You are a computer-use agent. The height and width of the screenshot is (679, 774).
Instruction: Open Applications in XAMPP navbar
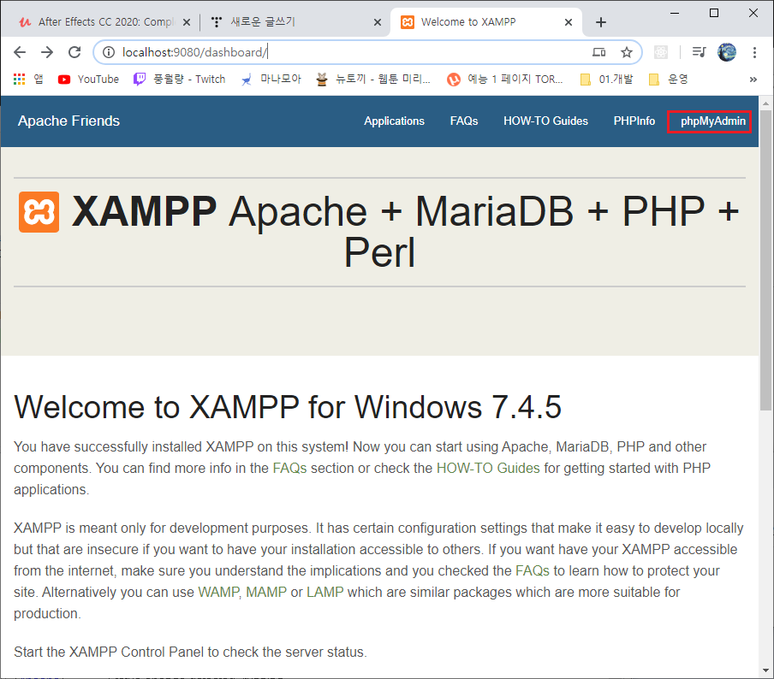coord(394,121)
